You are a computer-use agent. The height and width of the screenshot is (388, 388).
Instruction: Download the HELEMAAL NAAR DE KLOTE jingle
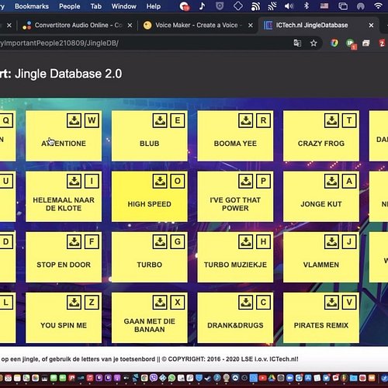pyautogui.click(x=74, y=181)
